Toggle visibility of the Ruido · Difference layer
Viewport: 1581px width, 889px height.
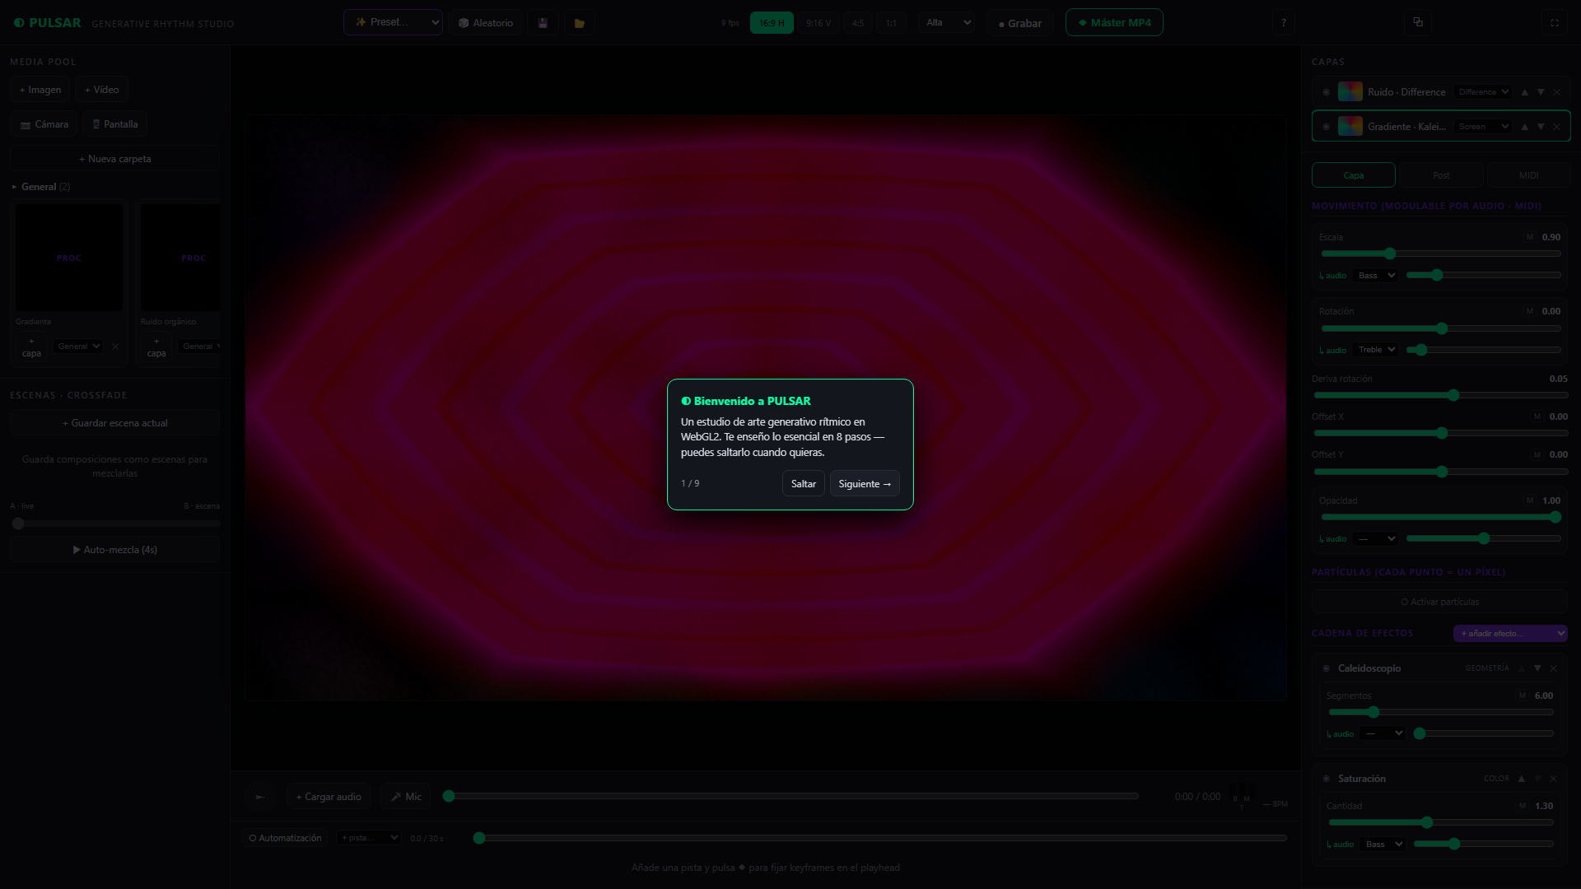[1326, 92]
